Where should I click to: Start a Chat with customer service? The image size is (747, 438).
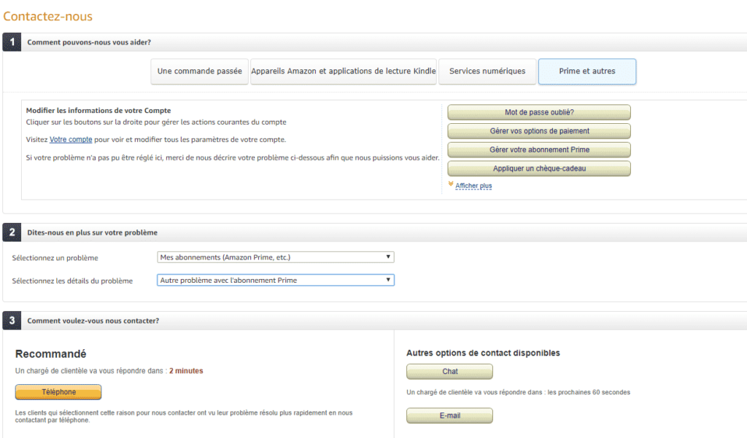click(449, 372)
